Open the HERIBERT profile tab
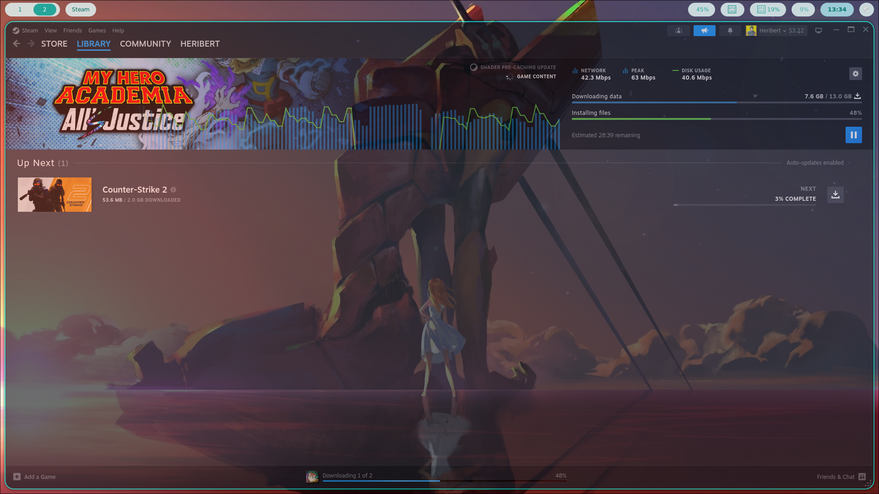 tap(200, 44)
